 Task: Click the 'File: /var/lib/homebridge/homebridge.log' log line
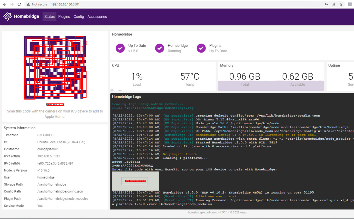[x=153, y=108]
